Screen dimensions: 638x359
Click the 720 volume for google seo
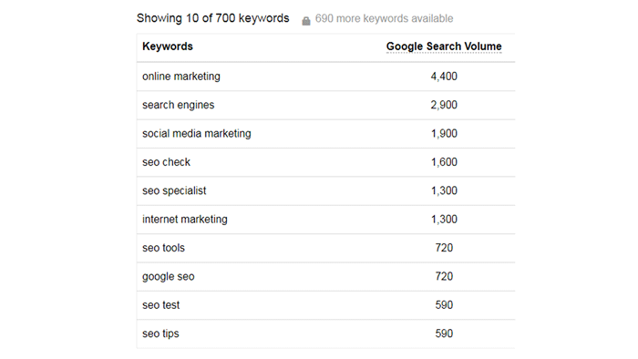click(444, 276)
